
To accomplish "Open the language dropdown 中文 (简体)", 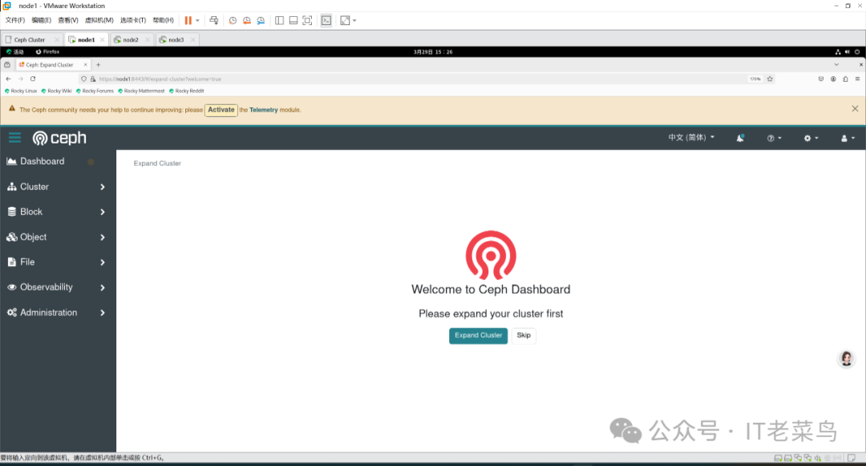I will (x=691, y=137).
